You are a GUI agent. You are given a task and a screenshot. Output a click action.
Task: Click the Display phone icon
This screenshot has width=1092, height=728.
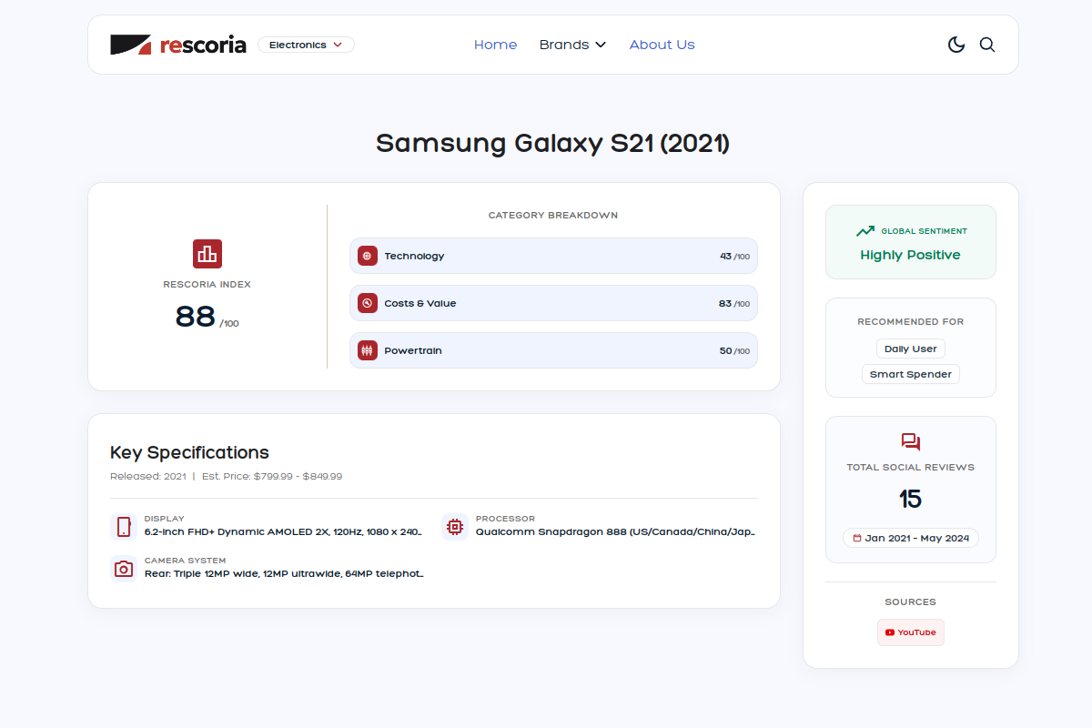click(124, 527)
